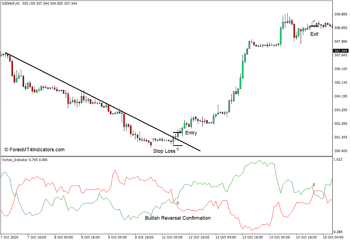Screen dimensions: 351x241
Task: Click the Entry annotation label
Action: (192, 133)
